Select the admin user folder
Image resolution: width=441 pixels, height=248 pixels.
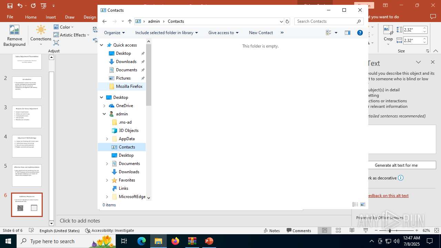tap(122, 114)
